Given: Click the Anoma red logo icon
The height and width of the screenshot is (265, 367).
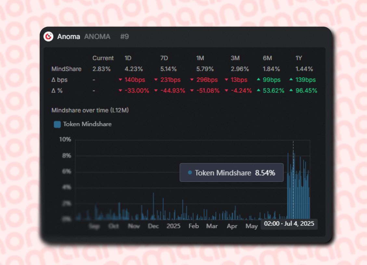Looking at the screenshot, I should (48, 36).
